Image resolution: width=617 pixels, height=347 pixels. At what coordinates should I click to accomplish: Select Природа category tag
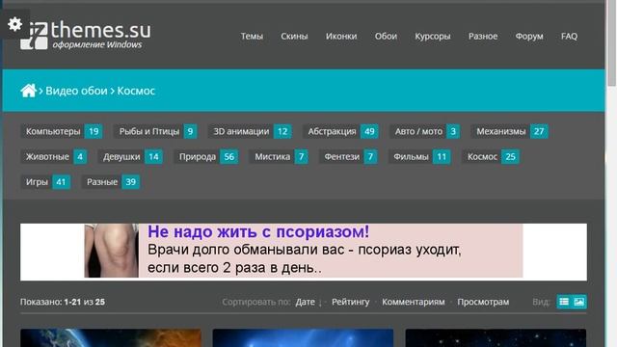(x=205, y=156)
